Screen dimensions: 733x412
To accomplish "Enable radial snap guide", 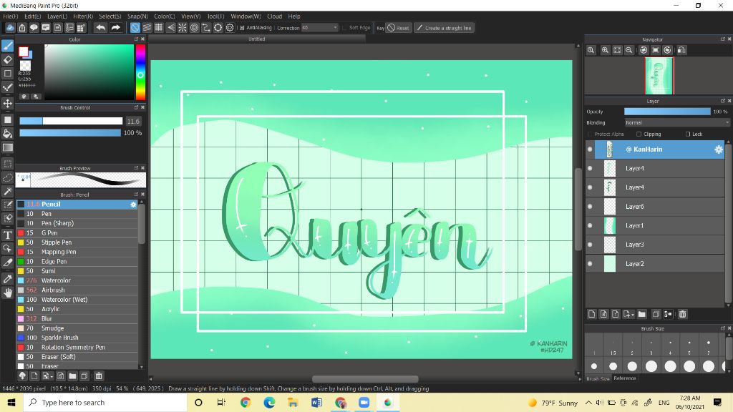I will click(x=183, y=28).
